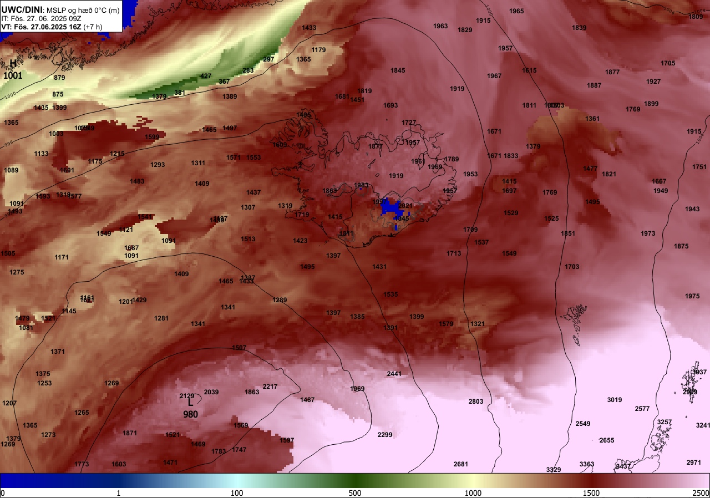Click the UWC/DINI title in the header
The width and height of the screenshot is (710, 498).
coord(22,9)
